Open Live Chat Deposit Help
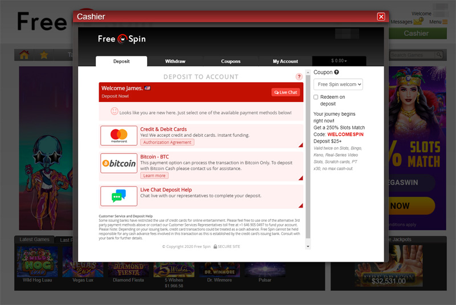This screenshot has width=456, height=305. tap(166, 190)
